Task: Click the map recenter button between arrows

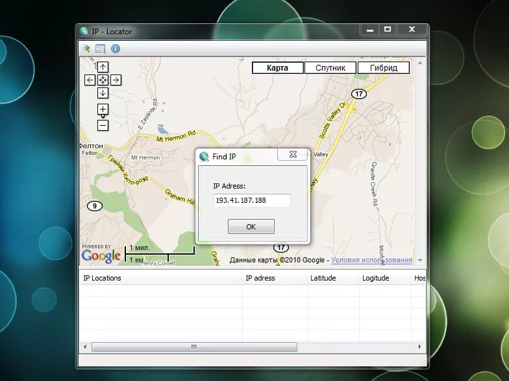Action: [103, 80]
